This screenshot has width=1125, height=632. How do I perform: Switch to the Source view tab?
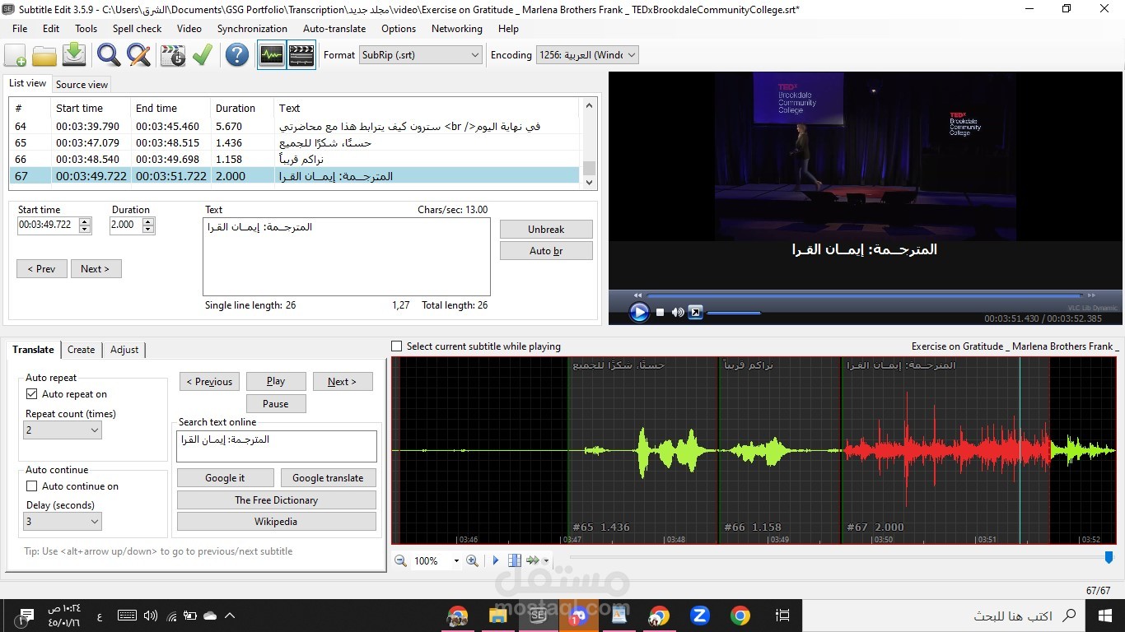pyautogui.click(x=82, y=84)
